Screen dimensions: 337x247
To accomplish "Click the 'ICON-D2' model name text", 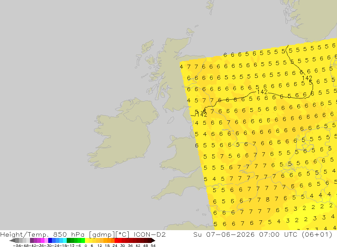I will [150, 234].
